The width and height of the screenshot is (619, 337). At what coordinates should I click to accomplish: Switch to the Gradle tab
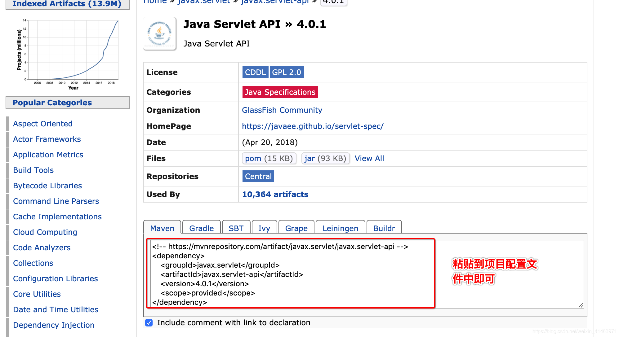point(202,228)
